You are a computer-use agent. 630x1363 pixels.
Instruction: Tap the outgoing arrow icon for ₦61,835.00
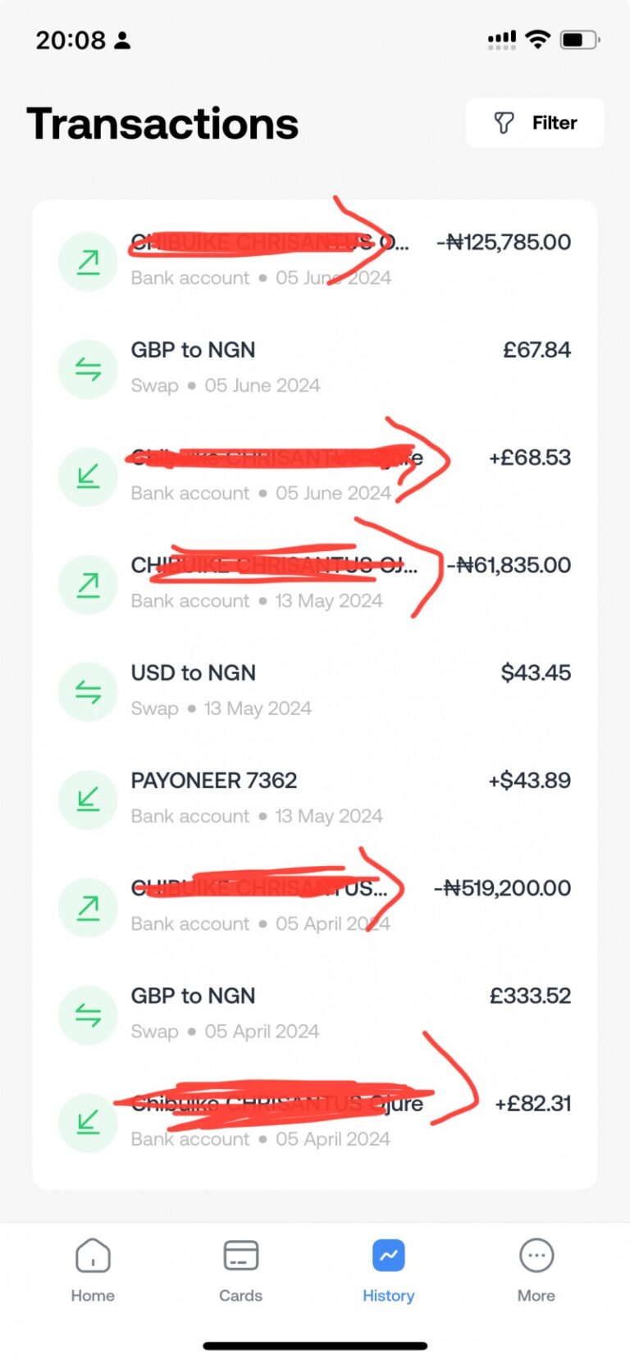(88, 584)
